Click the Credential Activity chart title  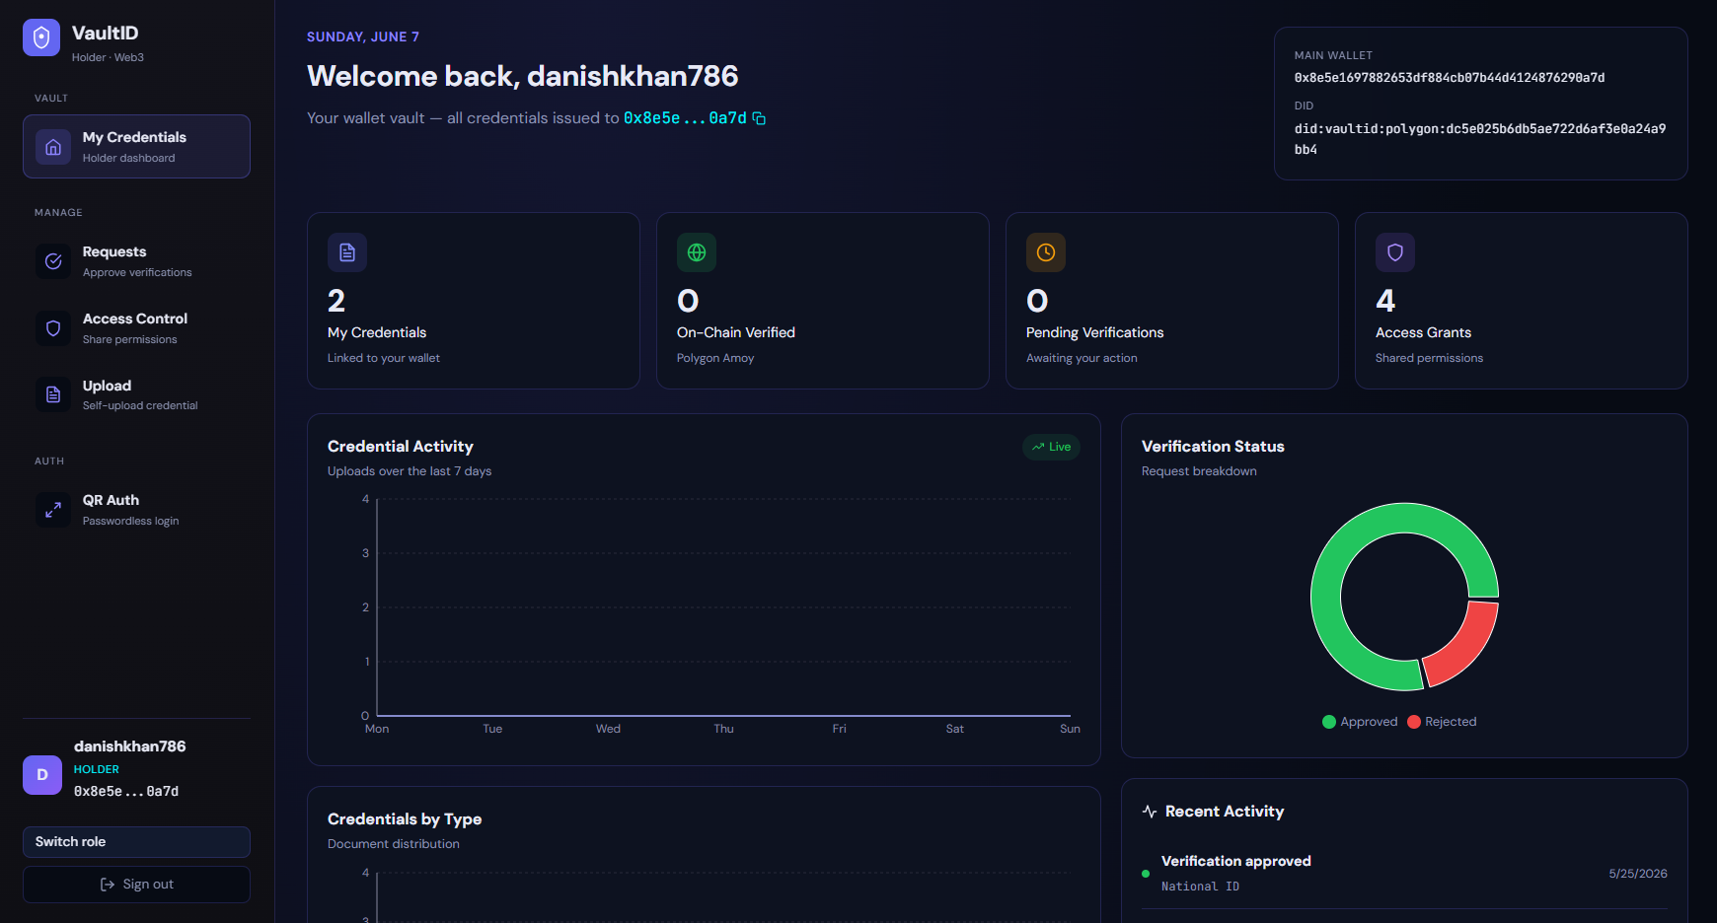[401, 447]
